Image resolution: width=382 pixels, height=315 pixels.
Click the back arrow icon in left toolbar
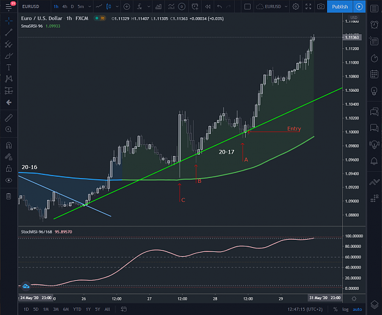pyautogui.click(x=9, y=102)
